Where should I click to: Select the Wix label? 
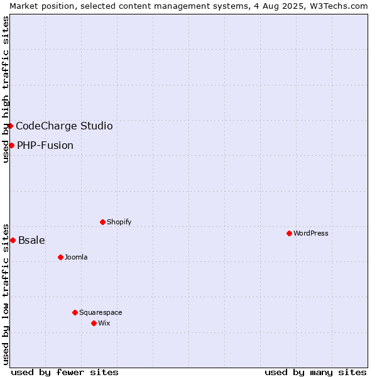(104, 323)
